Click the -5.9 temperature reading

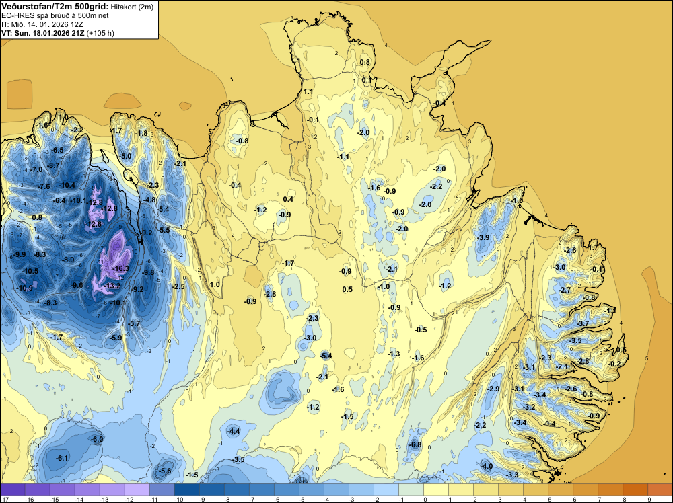click(x=116, y=338)
